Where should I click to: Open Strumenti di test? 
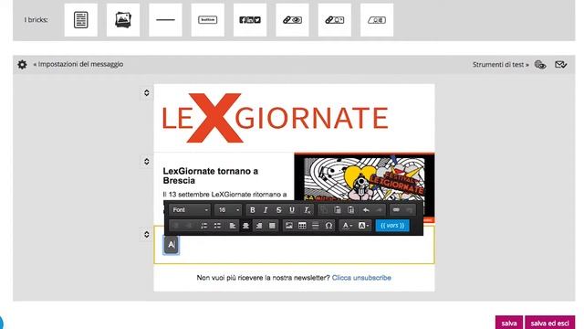tap(501, 65)
